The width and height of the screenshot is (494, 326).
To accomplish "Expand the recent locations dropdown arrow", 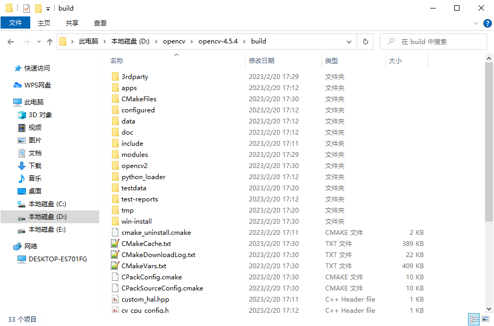I will tap(39, 41).
